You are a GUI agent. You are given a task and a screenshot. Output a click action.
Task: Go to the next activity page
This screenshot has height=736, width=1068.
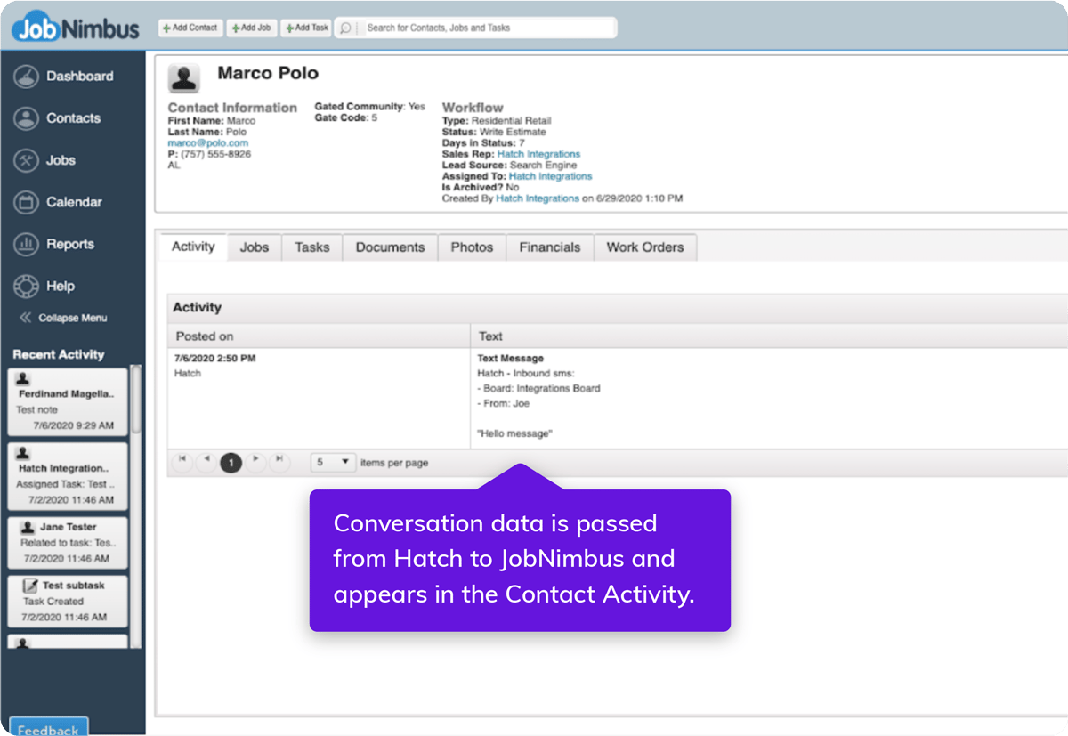coord(255,463)
